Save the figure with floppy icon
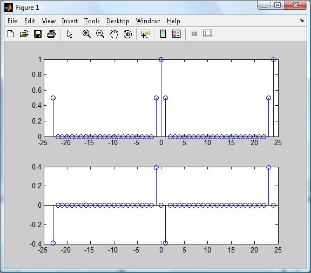Viewport: 311px width, 273px height. coord(38,34)
